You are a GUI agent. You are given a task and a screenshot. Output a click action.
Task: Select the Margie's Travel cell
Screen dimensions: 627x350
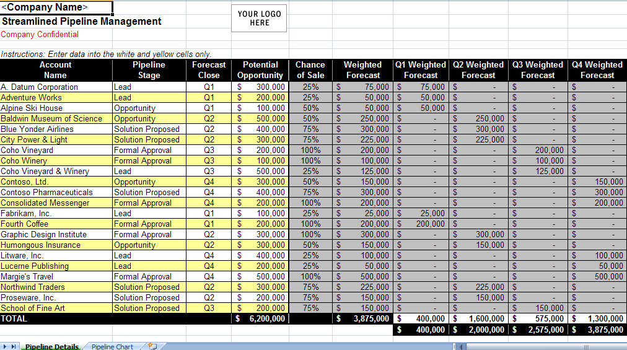56,276
